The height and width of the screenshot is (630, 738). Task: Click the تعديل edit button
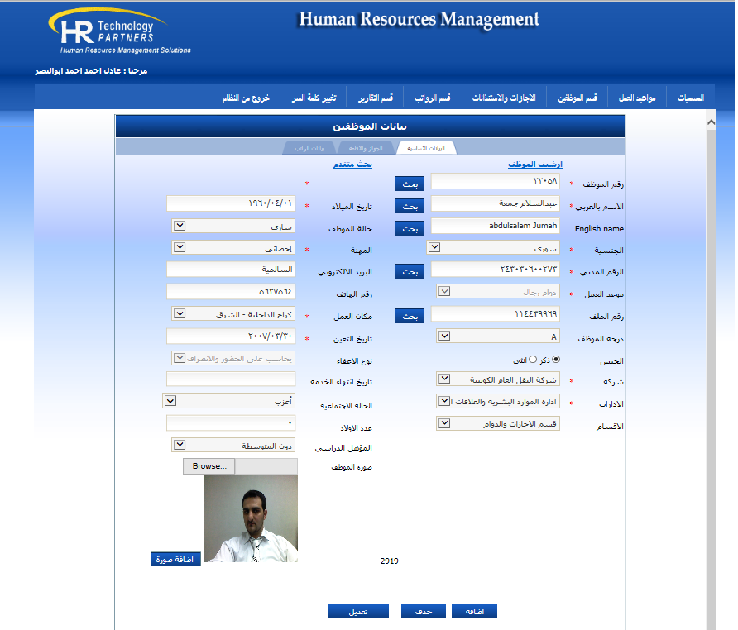click(357, 611)
